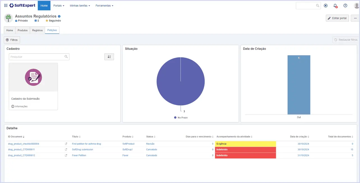Screen dimensions: 360x183
Task: Switch to the Registros tab
Action: [37, 30]
